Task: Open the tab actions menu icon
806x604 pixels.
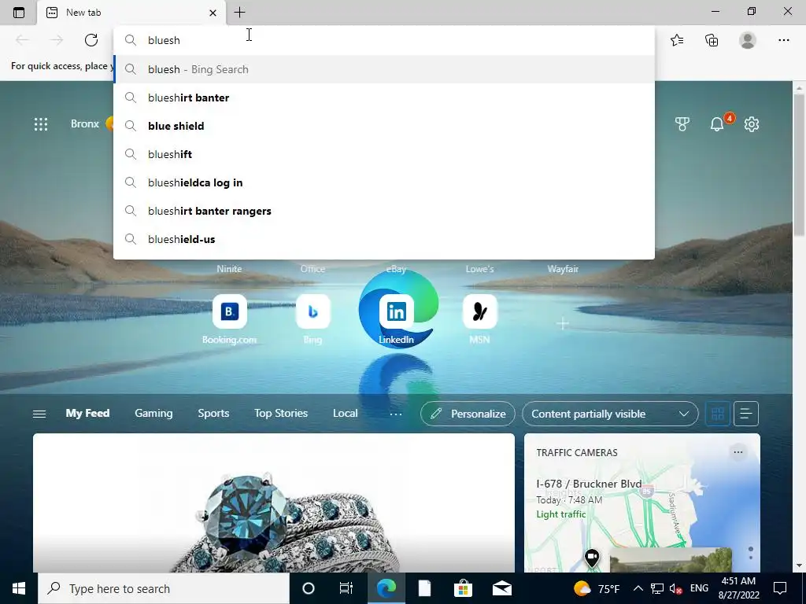Action: [x=19, y=13]
